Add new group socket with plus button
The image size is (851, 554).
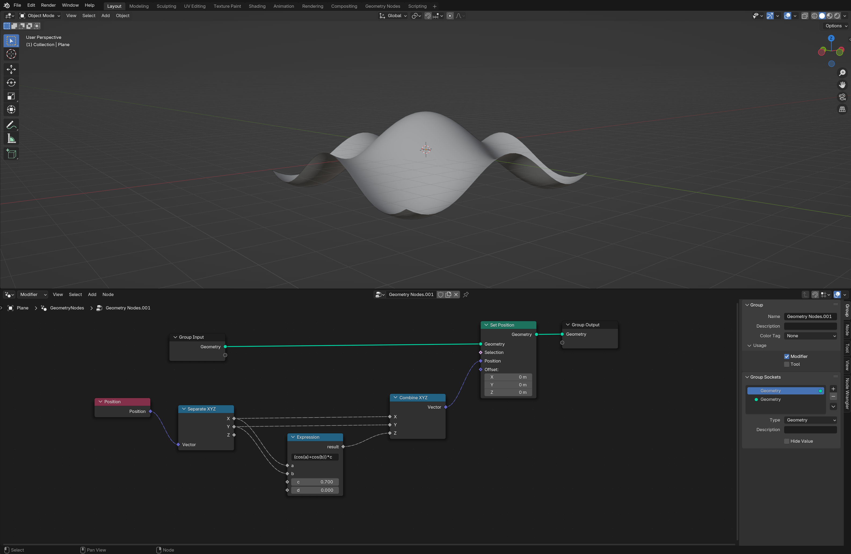point(833,389)
